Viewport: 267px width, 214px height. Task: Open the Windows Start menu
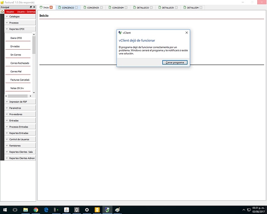(5, 210)
